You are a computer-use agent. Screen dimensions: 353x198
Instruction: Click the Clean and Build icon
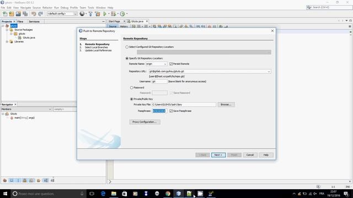tap(98, 14)
